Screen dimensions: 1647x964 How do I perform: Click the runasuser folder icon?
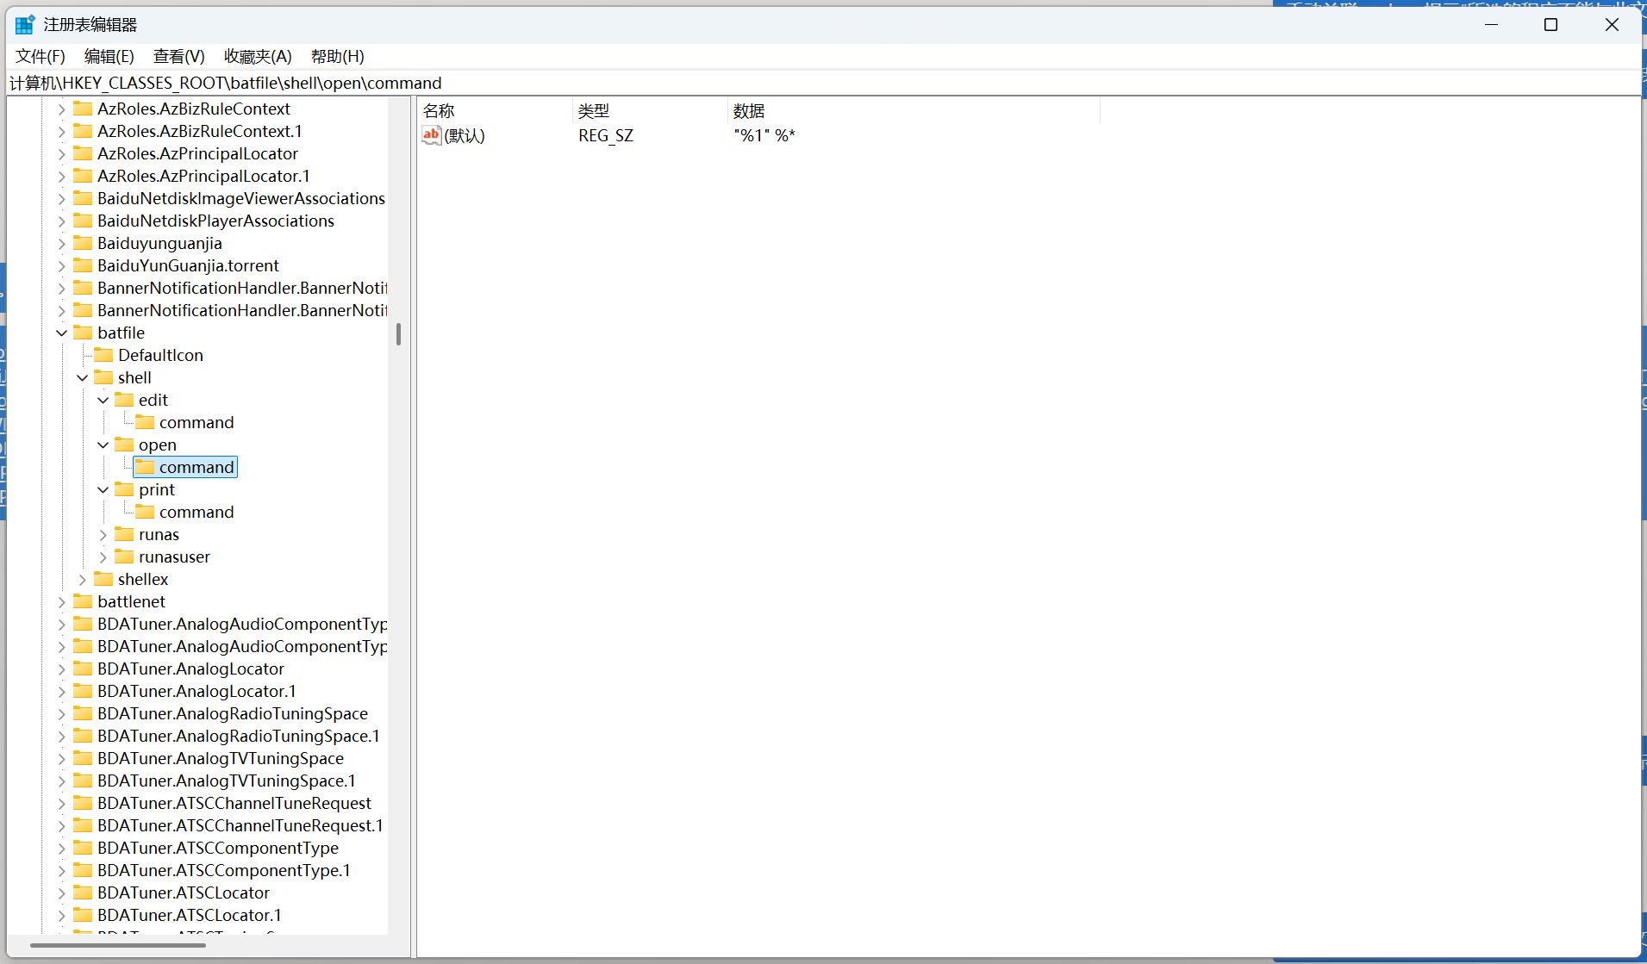[124, 557]
